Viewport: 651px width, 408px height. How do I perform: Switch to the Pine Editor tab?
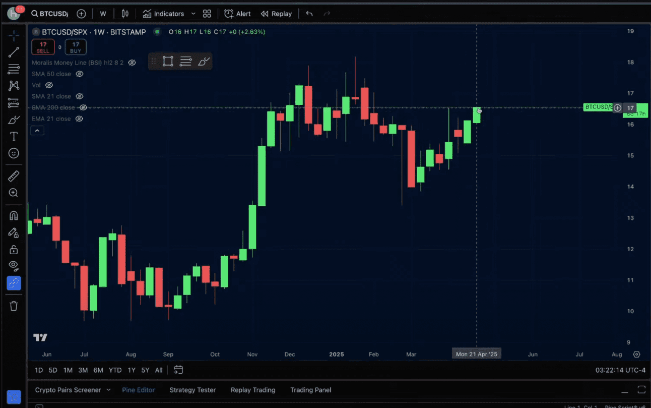coord(138,390)
